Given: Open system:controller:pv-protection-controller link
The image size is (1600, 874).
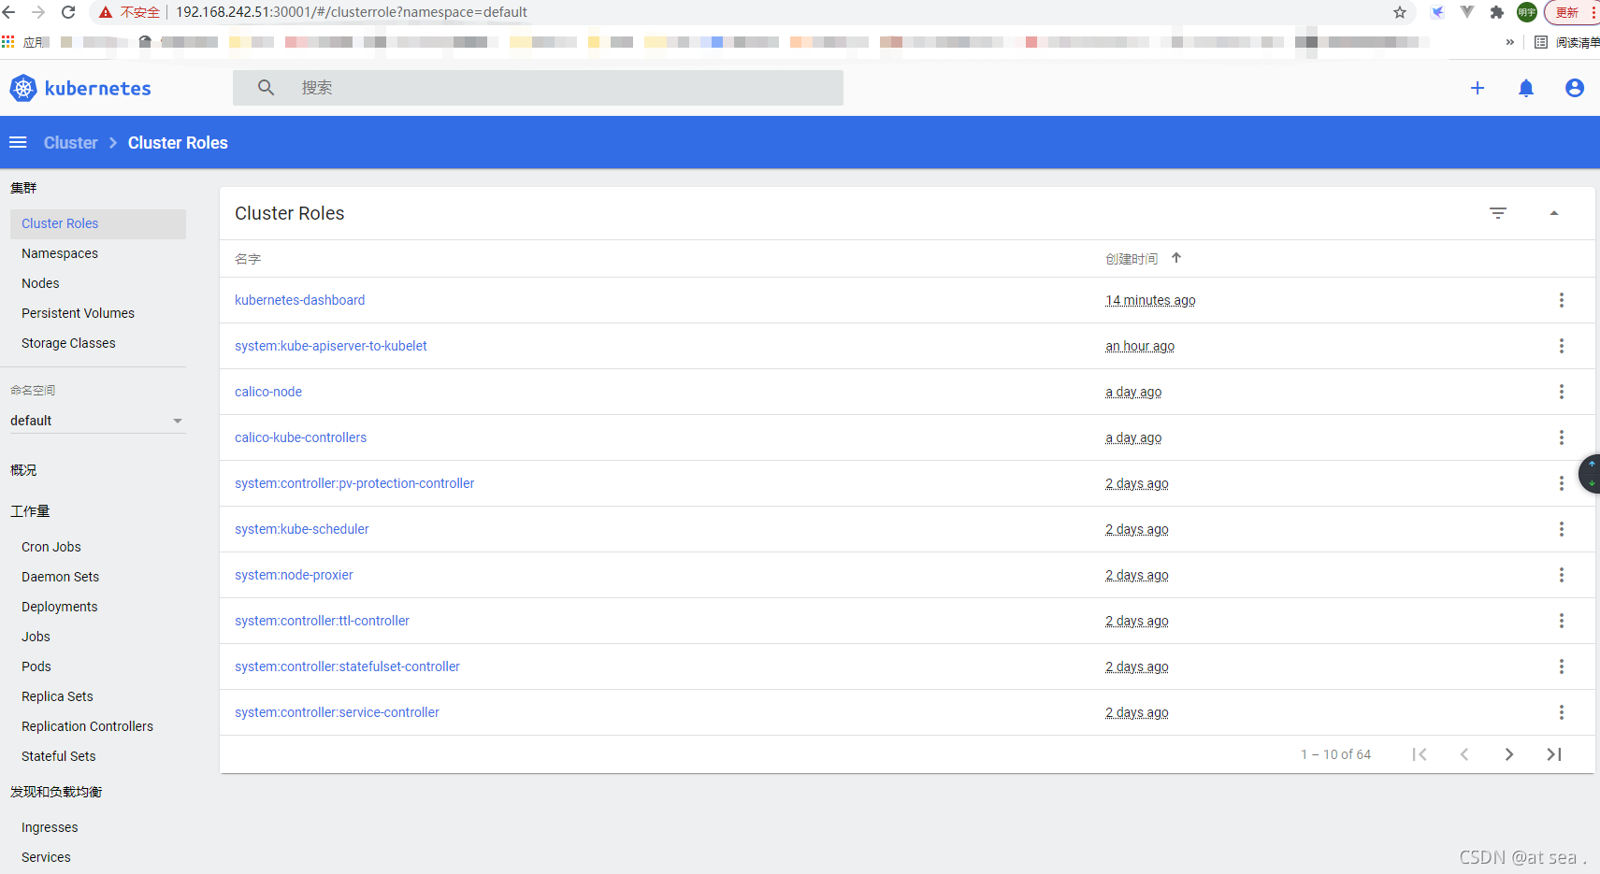Looking at the screenshot, I should pos(354,483).
